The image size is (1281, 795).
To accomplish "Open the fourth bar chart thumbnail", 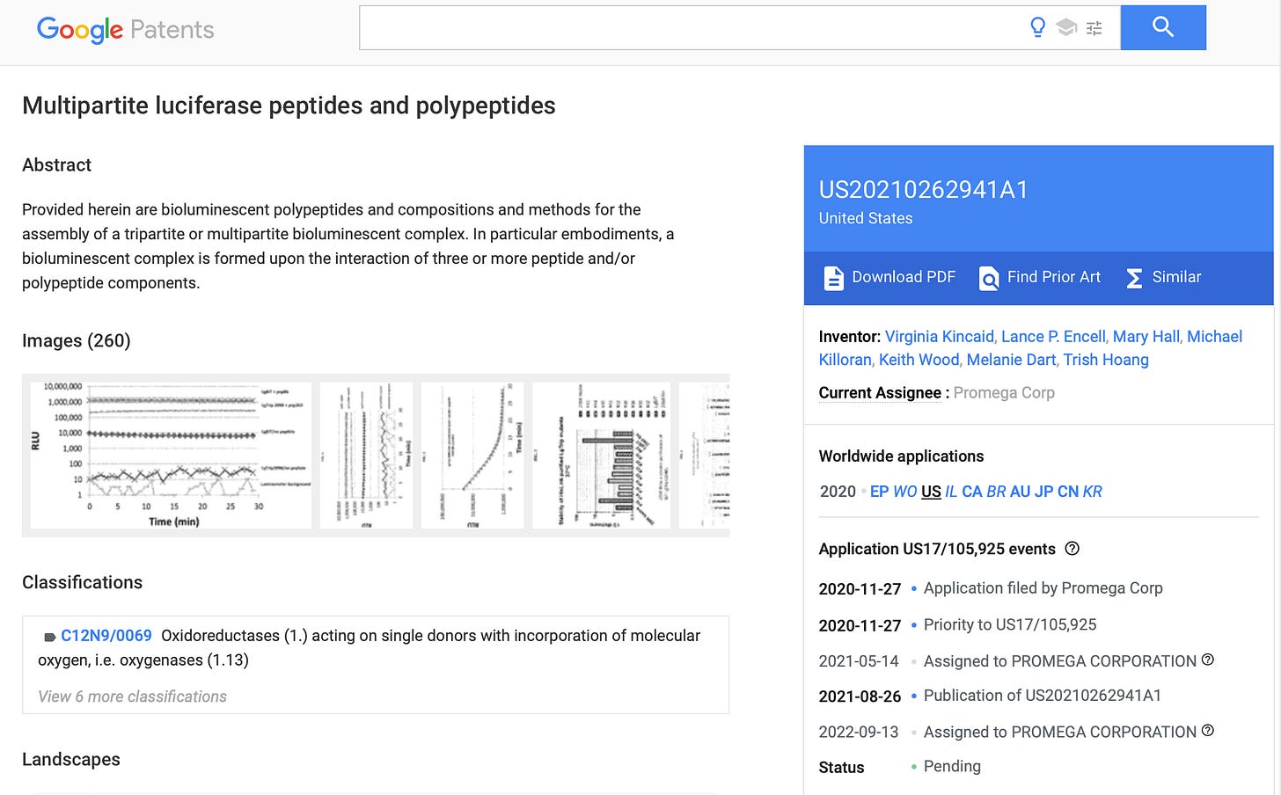I will coord(601,455).
